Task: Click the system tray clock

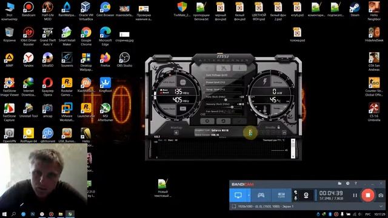Action: coord(380,214)
